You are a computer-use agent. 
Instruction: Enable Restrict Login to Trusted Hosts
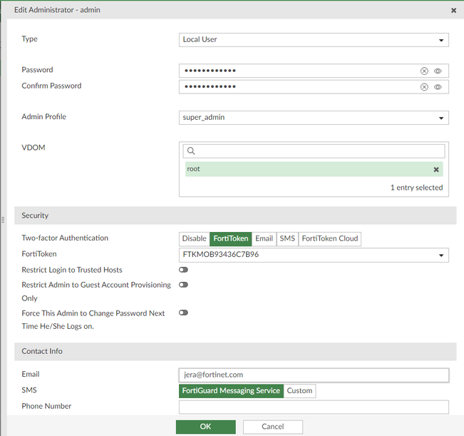pyautogui.click(x=184, y=270)
